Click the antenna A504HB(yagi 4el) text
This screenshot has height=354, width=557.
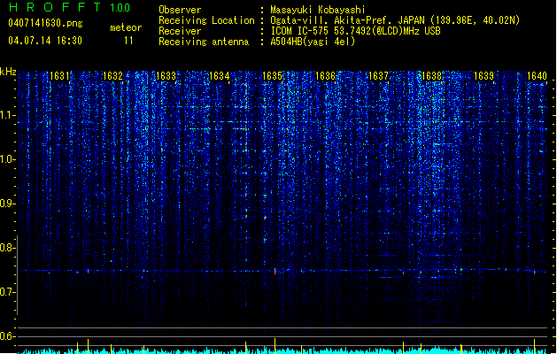pos(313,42)
